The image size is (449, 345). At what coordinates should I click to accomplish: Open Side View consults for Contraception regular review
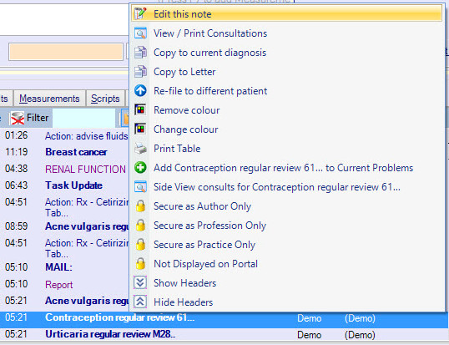(x=286, y=187)
